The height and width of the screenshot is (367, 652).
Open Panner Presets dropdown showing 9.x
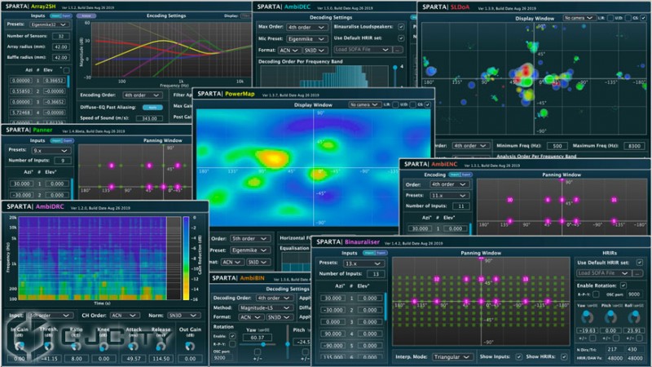pyautogui.click(x=50, y=150)
